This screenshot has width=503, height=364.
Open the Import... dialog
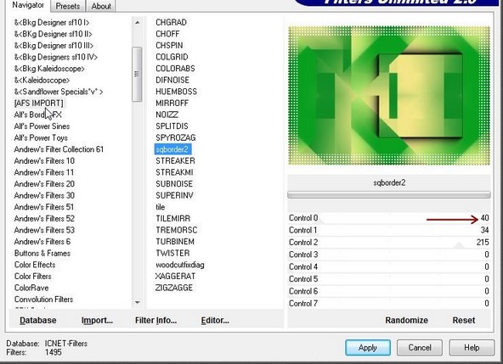97,321
